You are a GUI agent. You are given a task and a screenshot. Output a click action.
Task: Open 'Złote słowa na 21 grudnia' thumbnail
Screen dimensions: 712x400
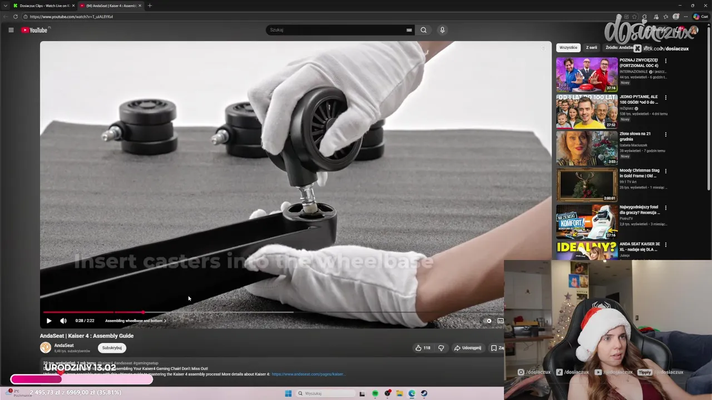click(x=587, y=148)
